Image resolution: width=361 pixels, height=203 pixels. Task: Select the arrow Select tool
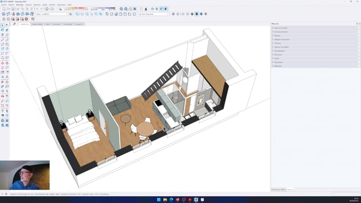click(x=2, y=25)
